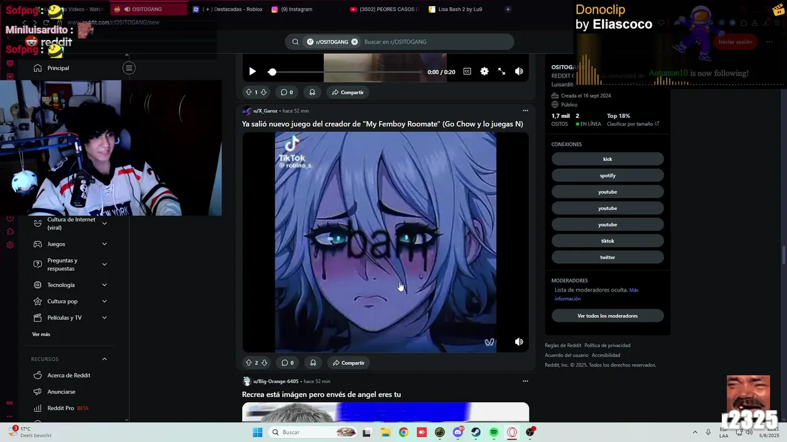Mute sound on TikTok anime video
This screenshot has width=787, height=442.
pos(519,342)
